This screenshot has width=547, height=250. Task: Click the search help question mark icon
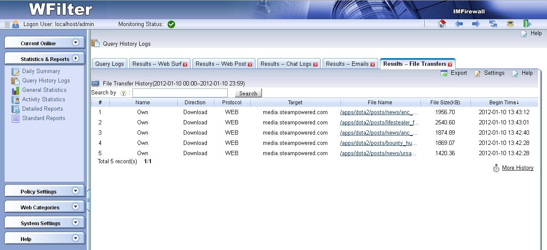(x=124, y=93)
